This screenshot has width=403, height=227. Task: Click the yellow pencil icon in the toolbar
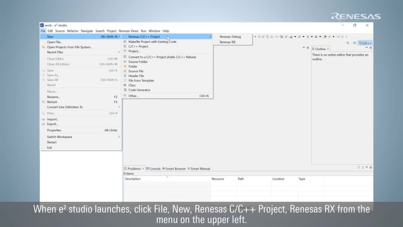coord(286,37)
